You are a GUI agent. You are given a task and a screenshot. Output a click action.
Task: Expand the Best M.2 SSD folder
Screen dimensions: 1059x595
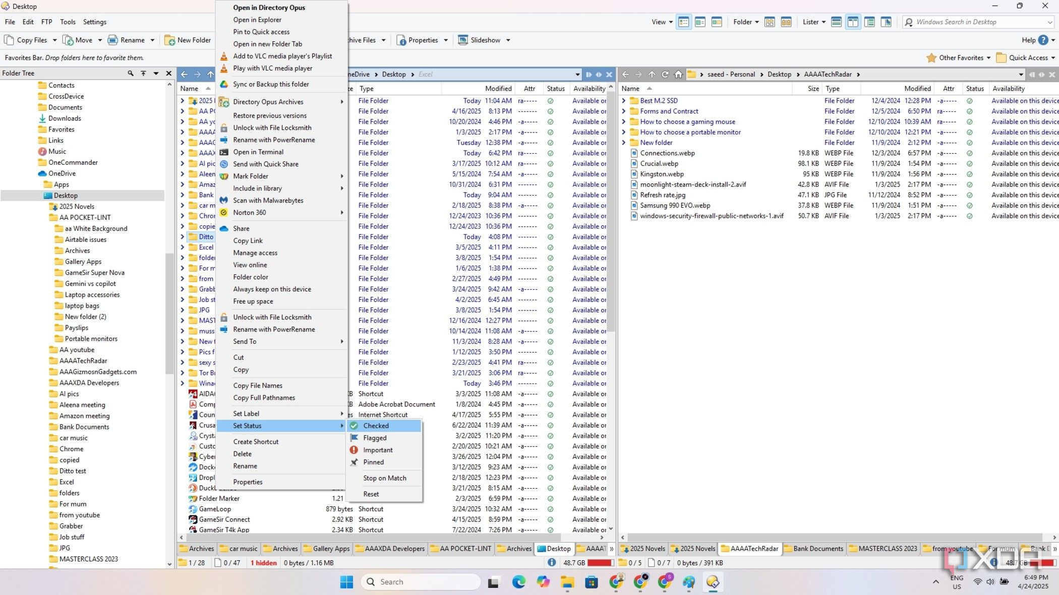624,101
